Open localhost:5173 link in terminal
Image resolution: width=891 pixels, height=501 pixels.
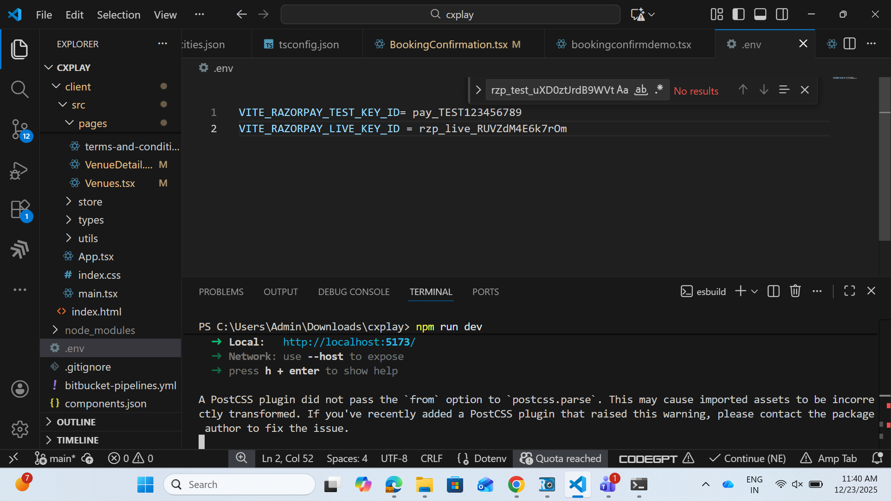click(x=349, y=342)
